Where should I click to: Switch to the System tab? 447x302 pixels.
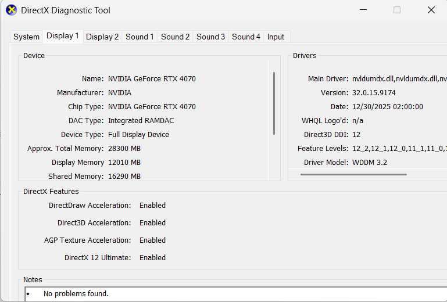(x=26, y=37)
